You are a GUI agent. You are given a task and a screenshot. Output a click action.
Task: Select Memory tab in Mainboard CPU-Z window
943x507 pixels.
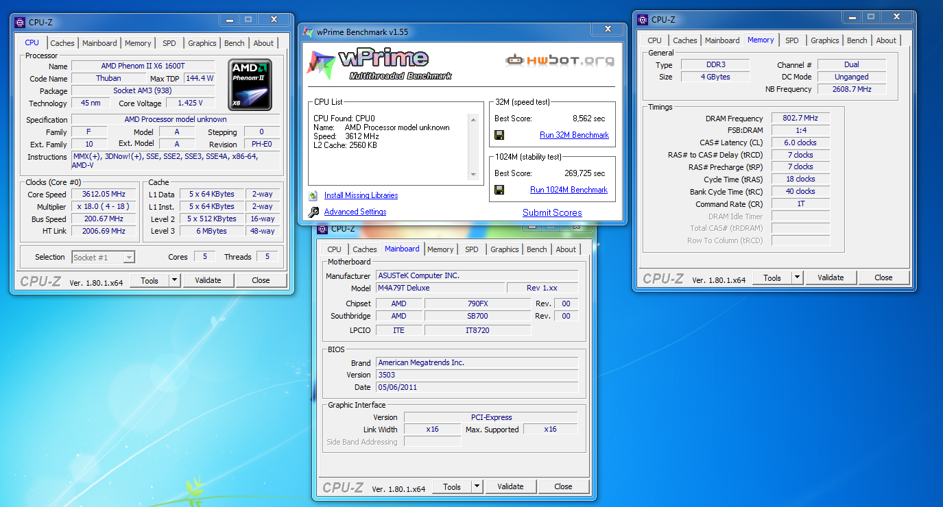click(440, 249)
